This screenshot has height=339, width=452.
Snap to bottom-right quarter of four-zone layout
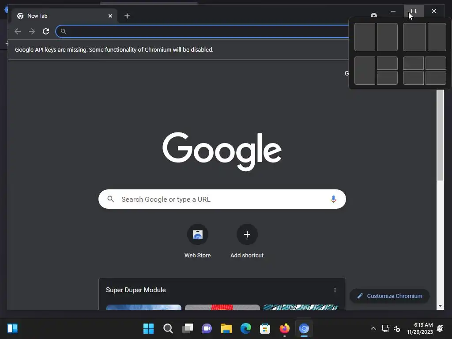coord(436,78)
